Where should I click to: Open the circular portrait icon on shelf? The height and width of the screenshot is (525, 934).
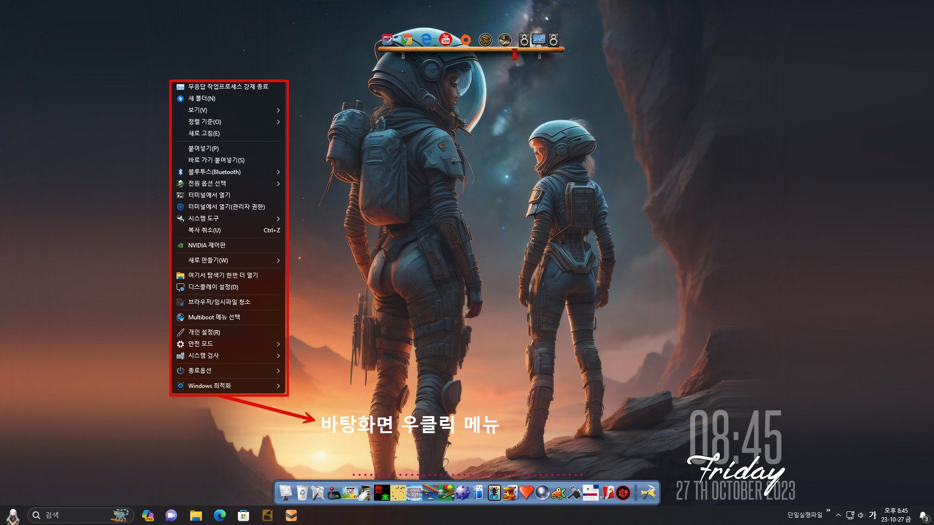pyautogui.click(x=505, y=40)
